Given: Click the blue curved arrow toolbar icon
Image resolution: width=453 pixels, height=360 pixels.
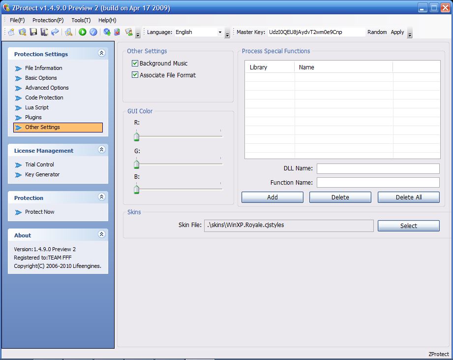Looking at the screenshot, I should [55, 32].
